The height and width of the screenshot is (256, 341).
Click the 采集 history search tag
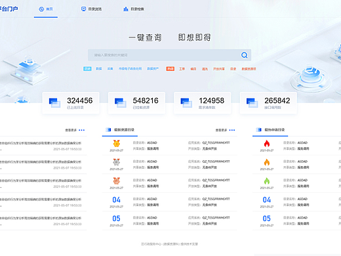pos(110,69)
